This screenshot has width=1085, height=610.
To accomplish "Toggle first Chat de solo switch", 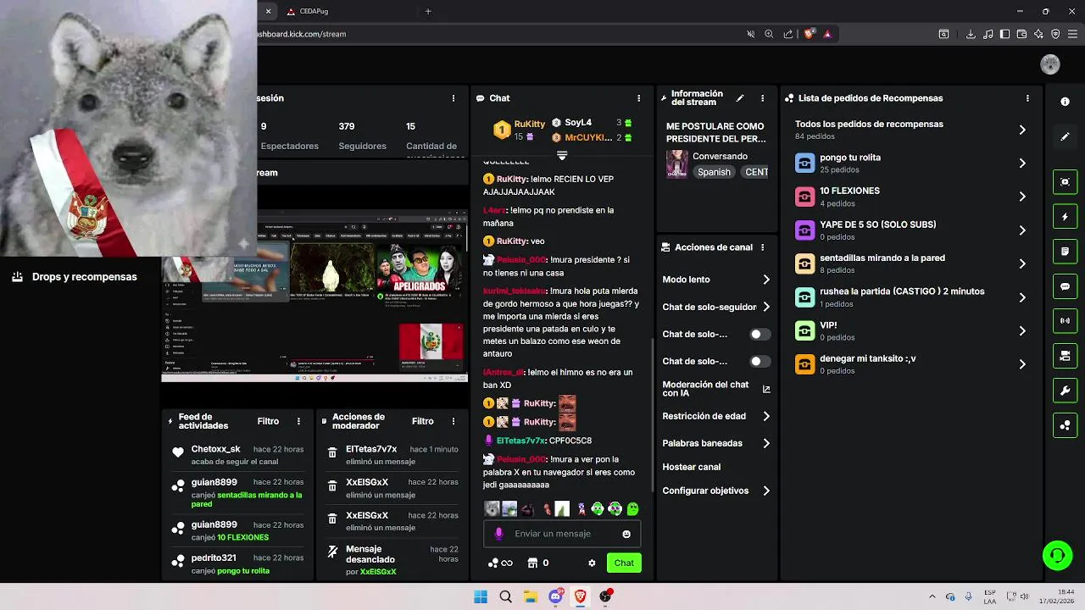I will click(x=760, y=334).
